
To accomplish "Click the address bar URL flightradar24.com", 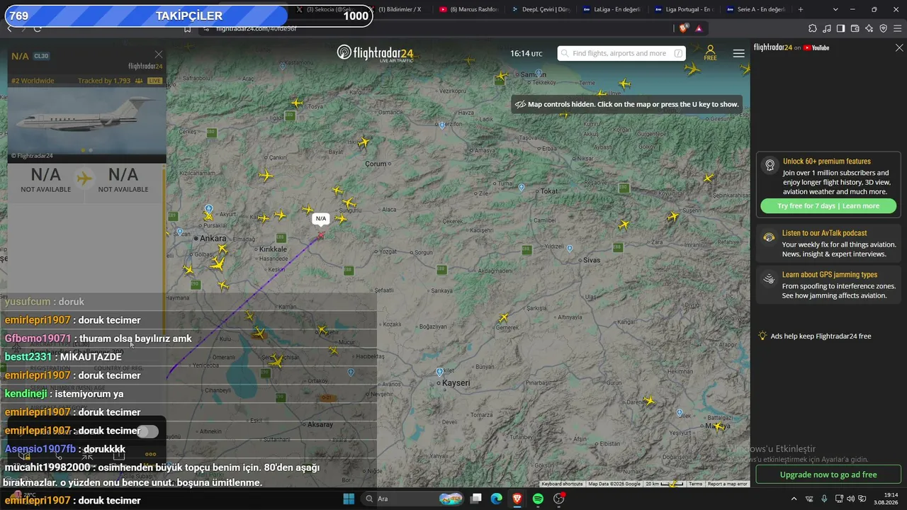I will pyautogui.click(x=257, y=28).
